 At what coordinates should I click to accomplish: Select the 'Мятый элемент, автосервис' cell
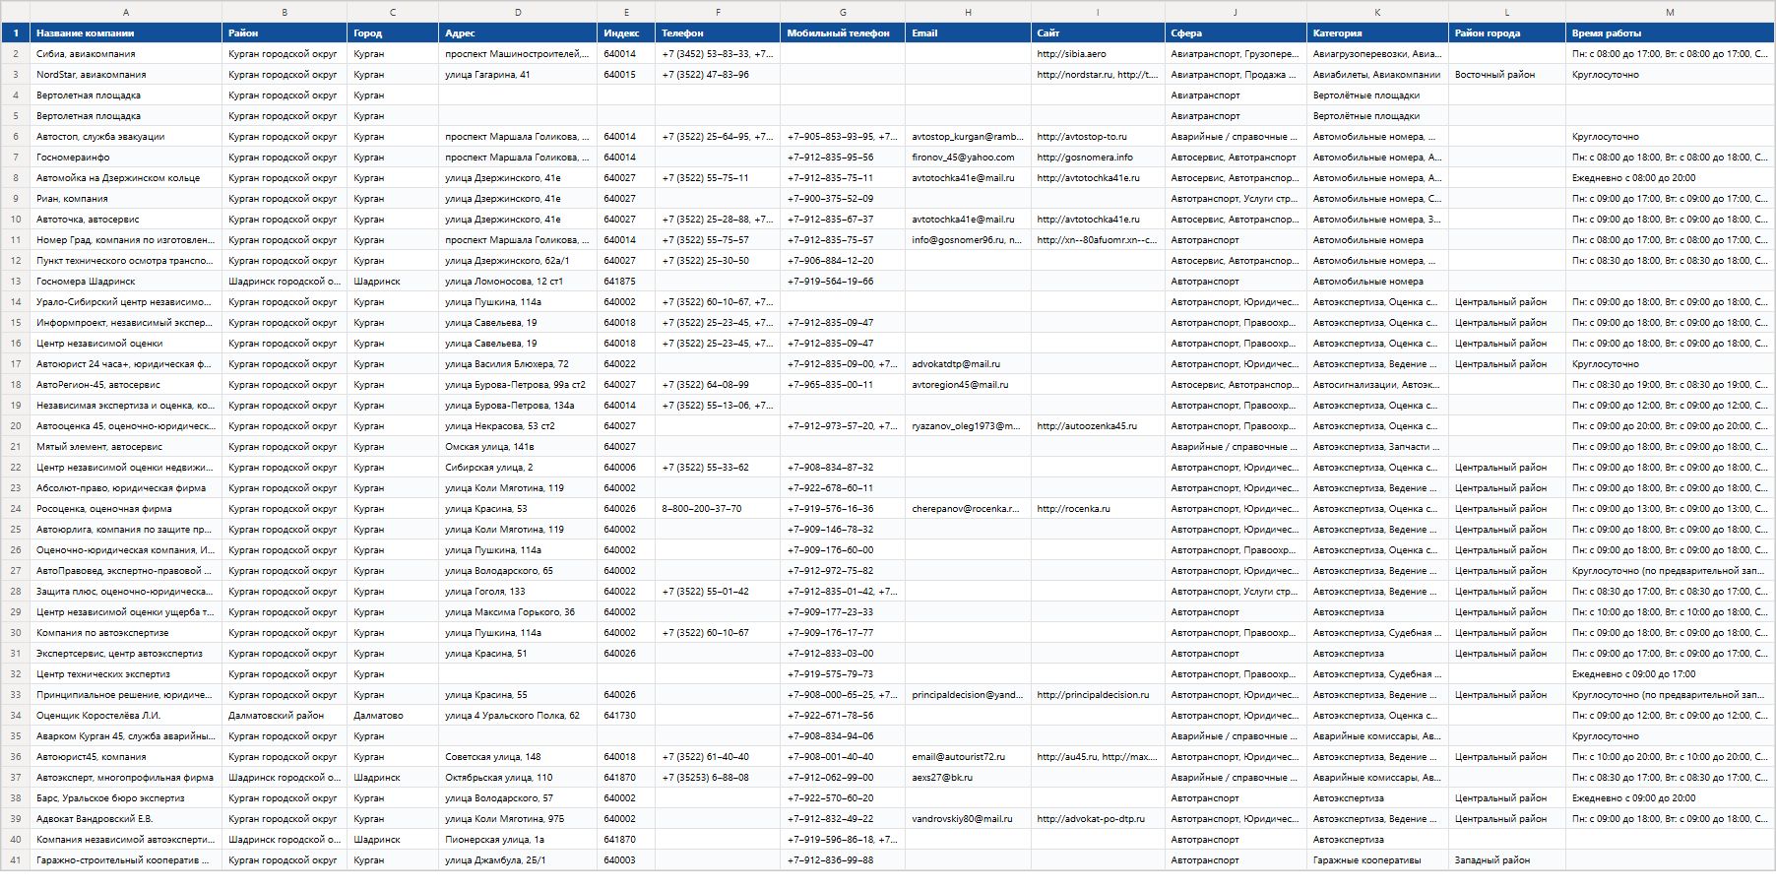click(126, 447)
